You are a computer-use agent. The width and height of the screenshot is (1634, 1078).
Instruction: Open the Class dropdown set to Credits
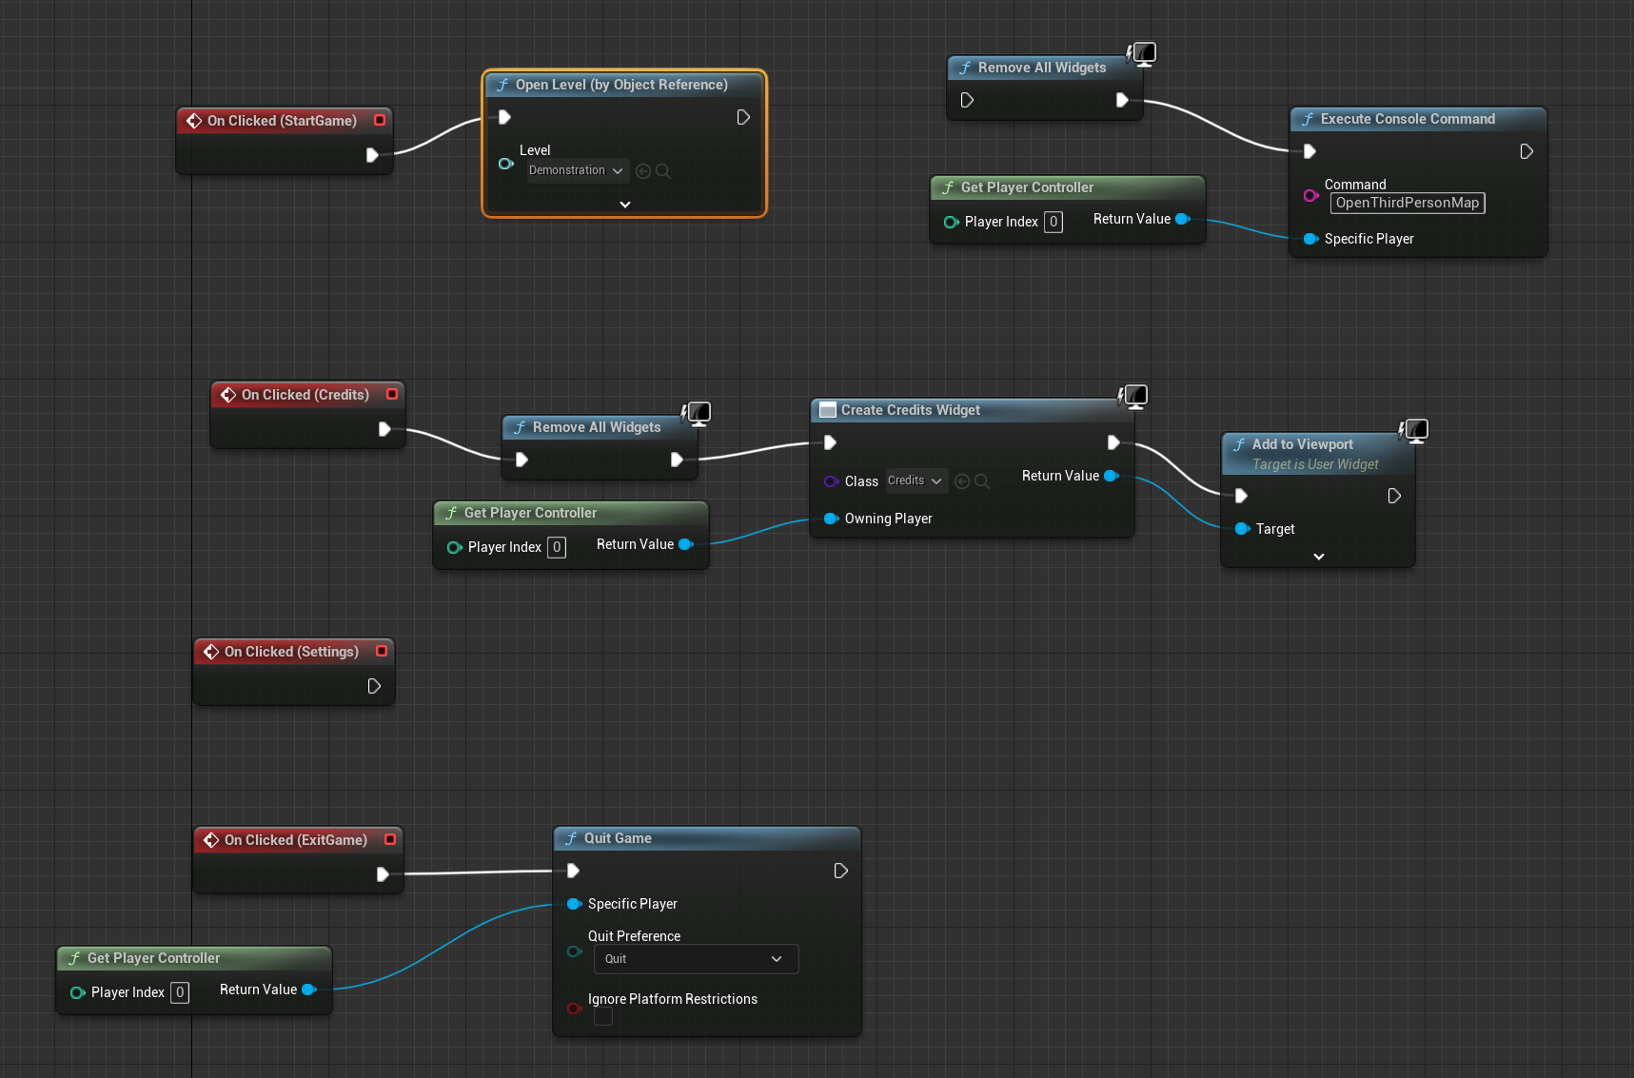[x=915, y=481]
